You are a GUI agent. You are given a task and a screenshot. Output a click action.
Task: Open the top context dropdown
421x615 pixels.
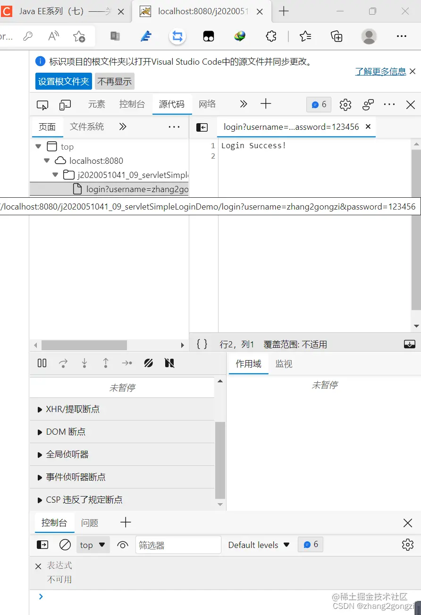point(93,545)
